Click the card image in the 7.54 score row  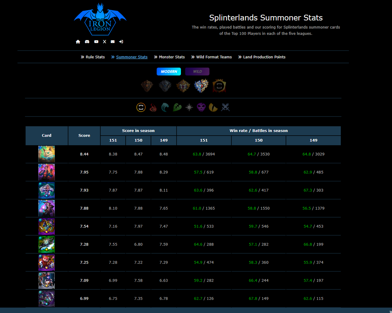click(47, 226)
